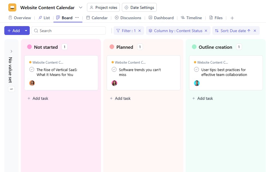Clear the Column by Content Status grouping

206,31
